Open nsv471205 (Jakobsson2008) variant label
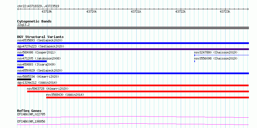The image size is (257, 128). (39, 58)
